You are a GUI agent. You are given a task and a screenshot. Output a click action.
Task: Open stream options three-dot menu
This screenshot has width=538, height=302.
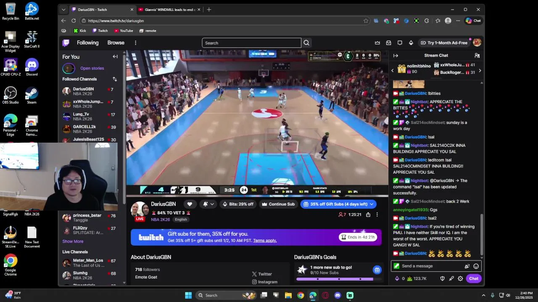[377, 214]
